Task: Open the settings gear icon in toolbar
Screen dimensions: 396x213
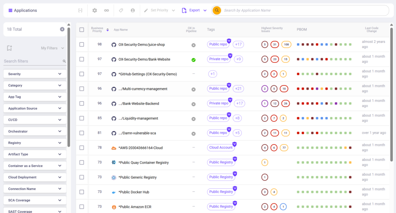Action: click(95, 10)
